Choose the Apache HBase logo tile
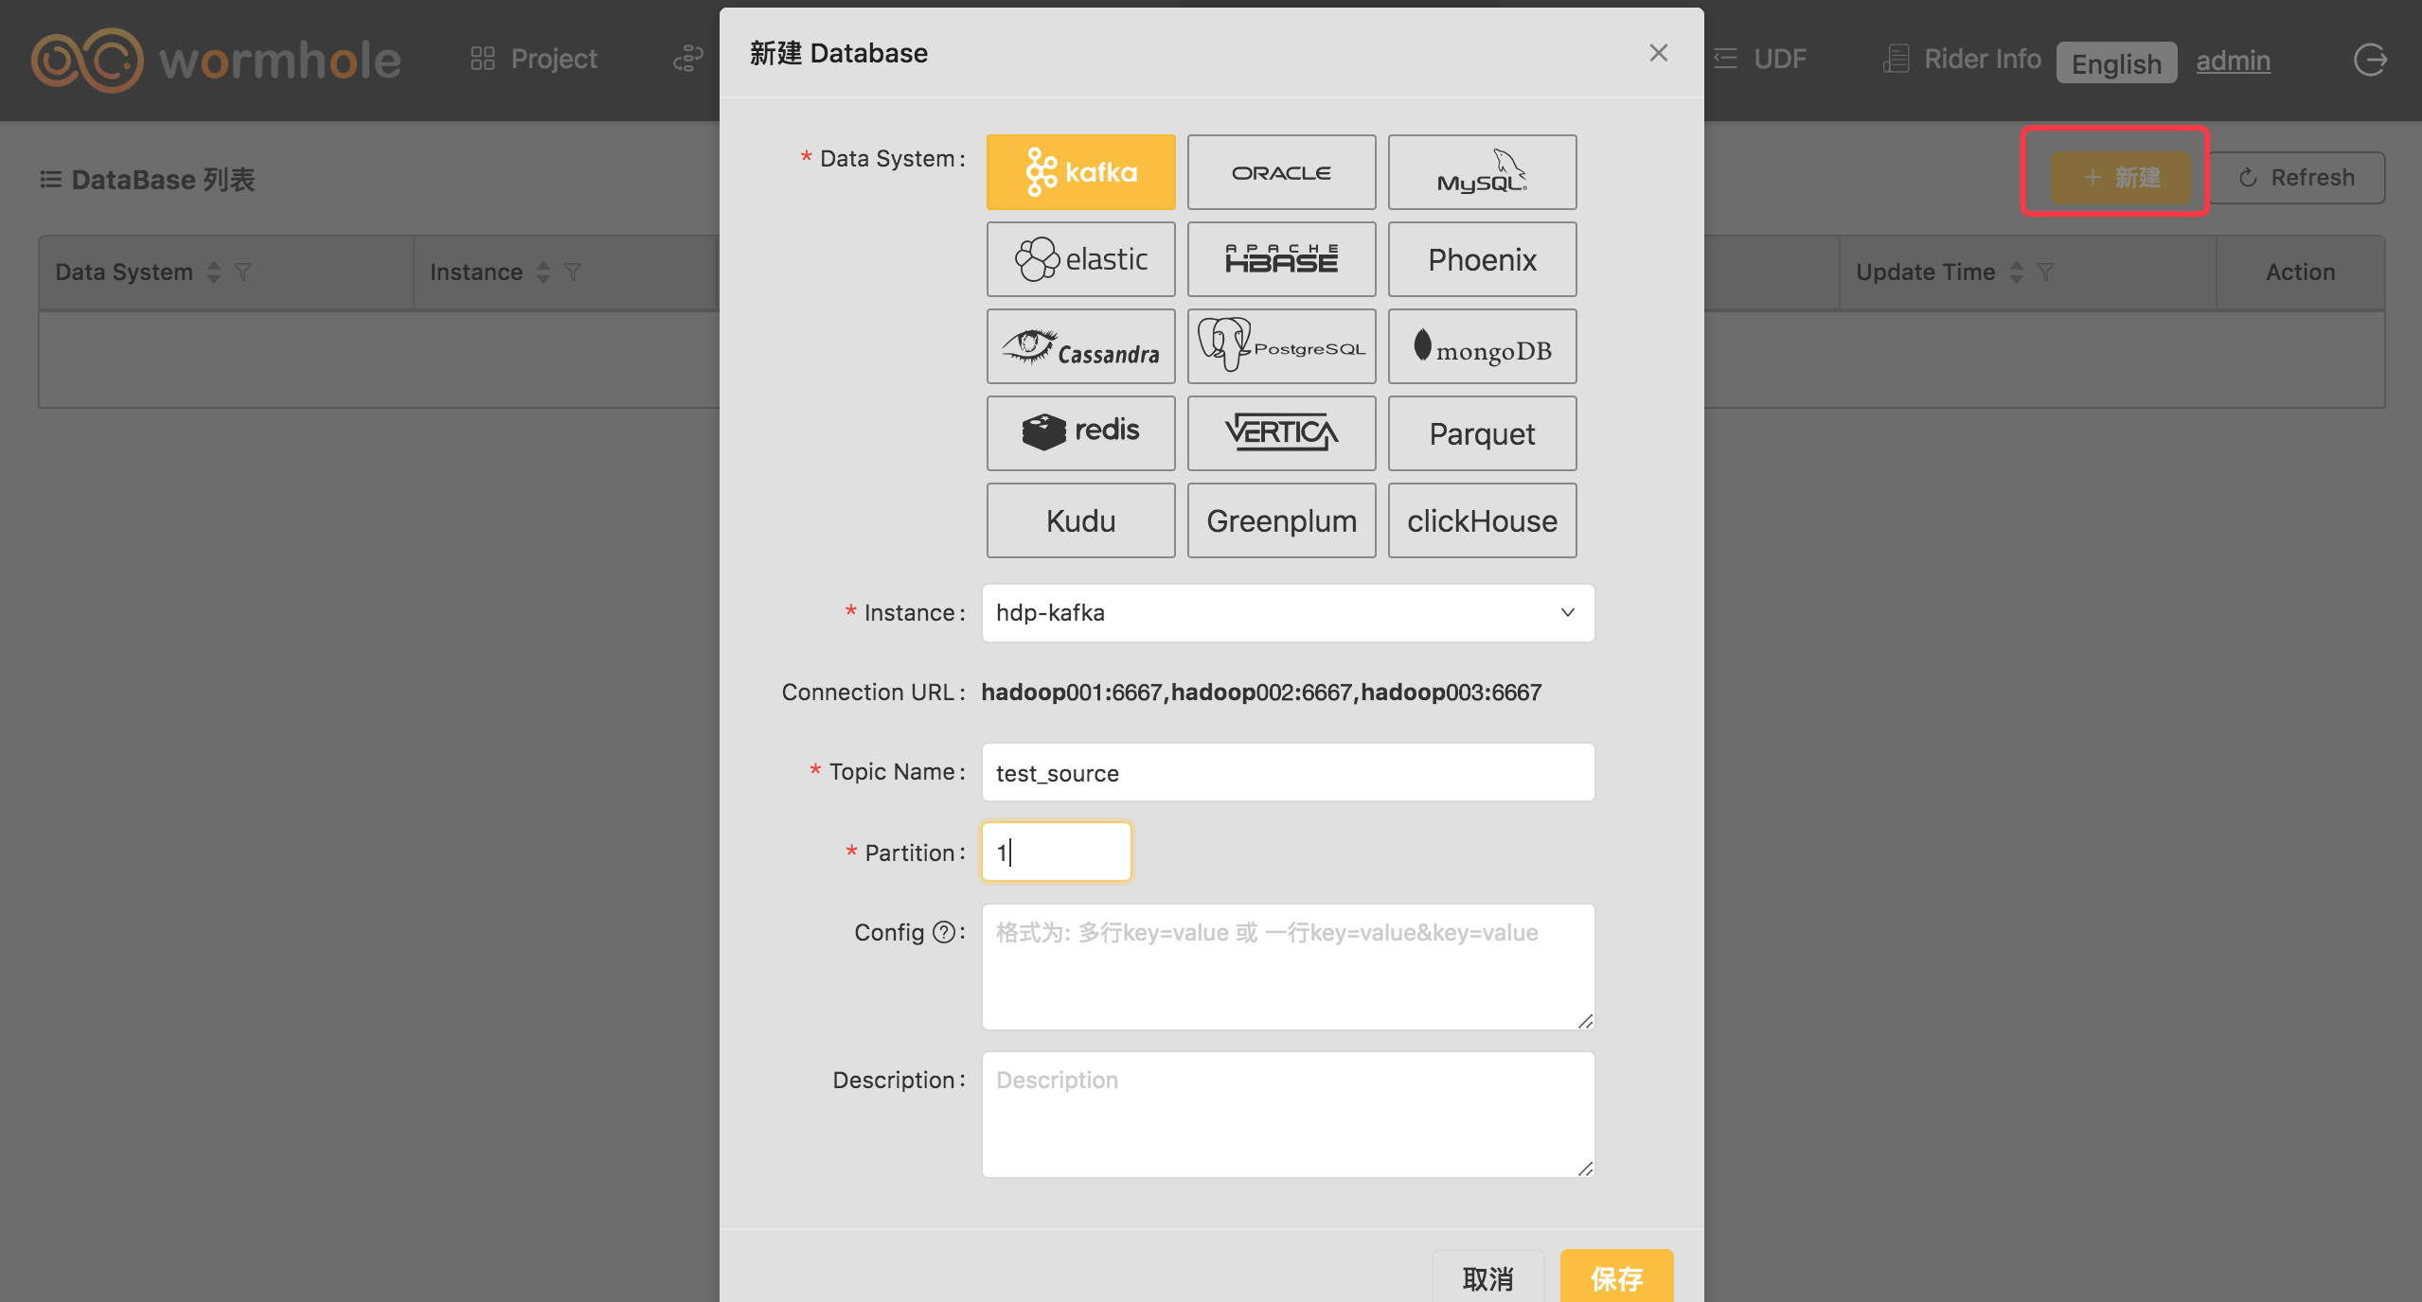Screen dimensions: 2422x1302 click(x=1281, y=259)
